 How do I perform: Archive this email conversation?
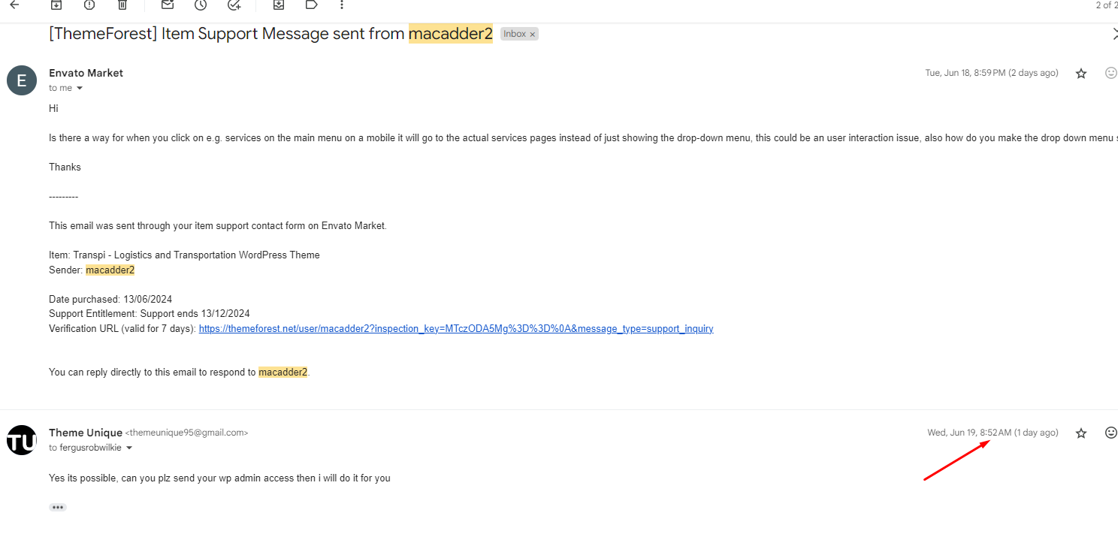point(56,5)
